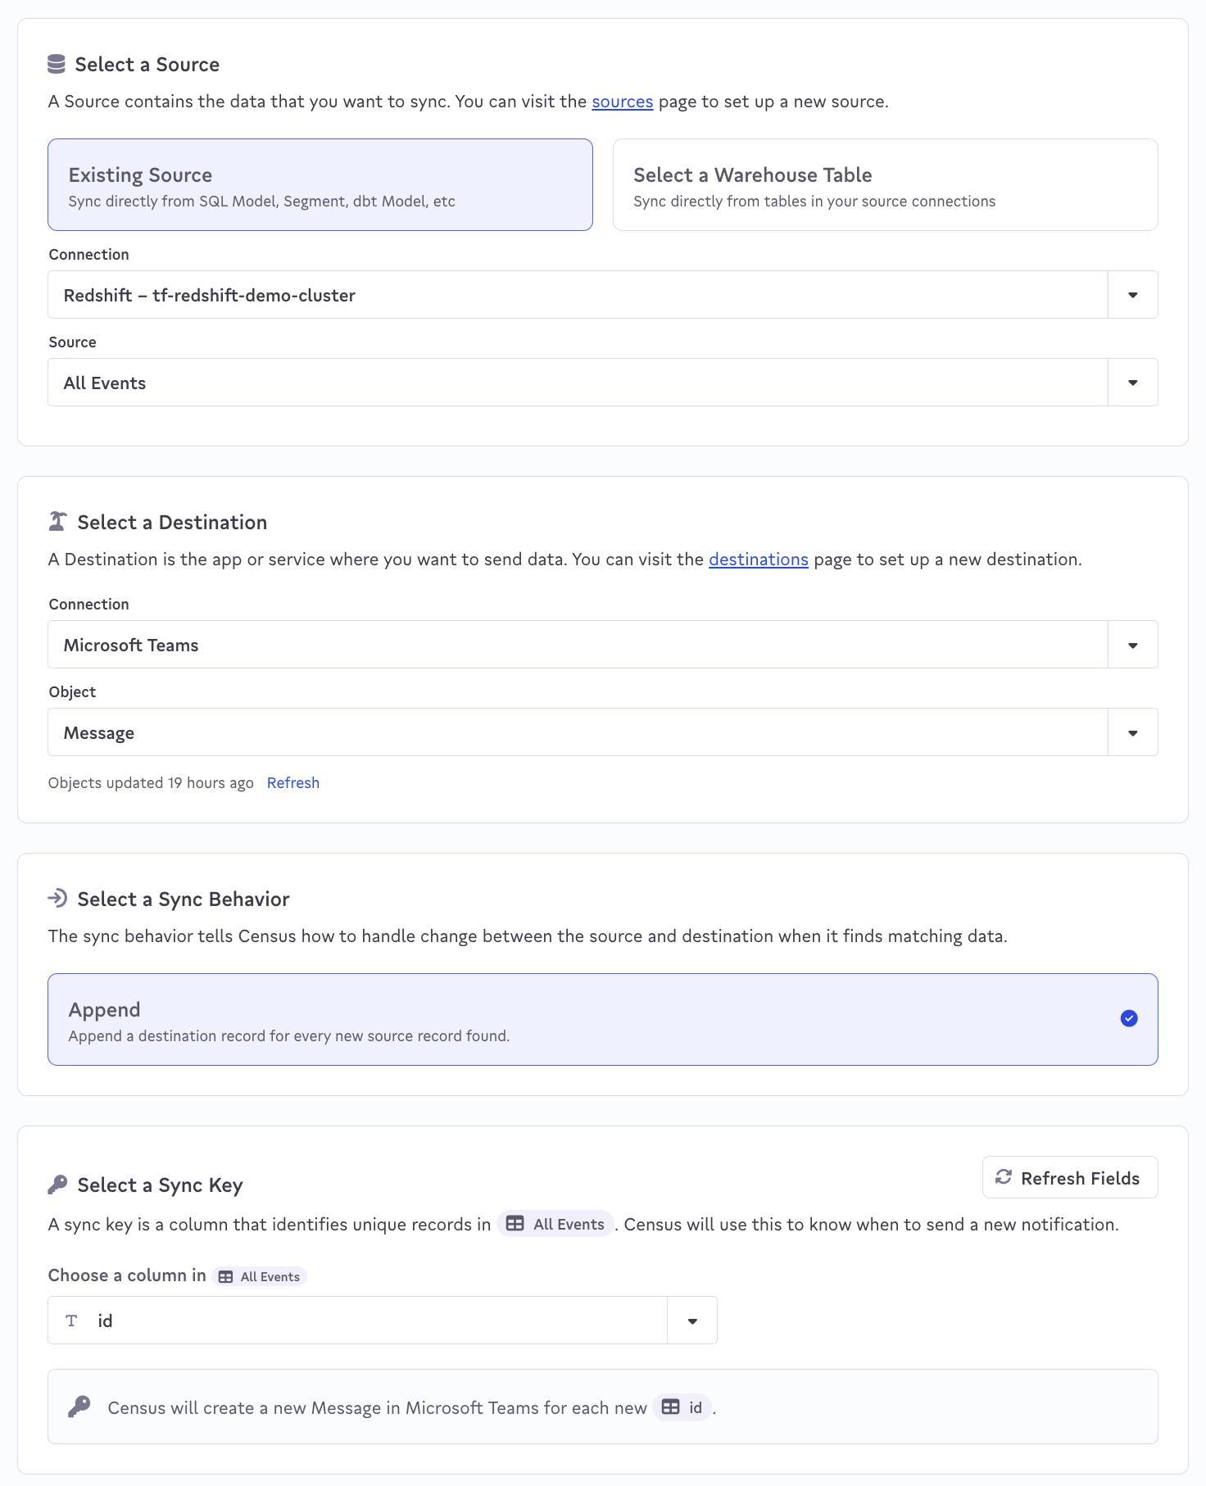Open the destinations page link
The width and height of the screenshot is (1206, 1486).
point(758,560)
